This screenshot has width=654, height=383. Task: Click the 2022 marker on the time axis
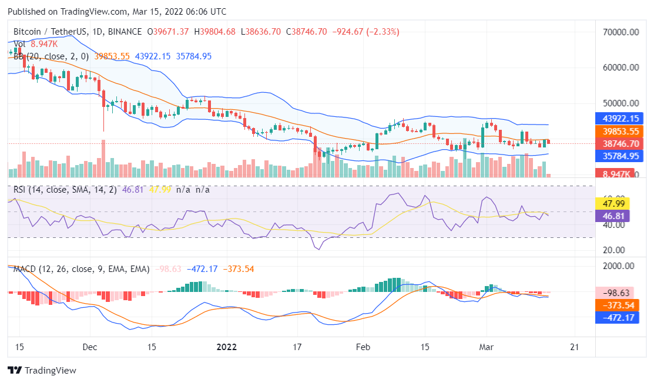coord(226,347)
